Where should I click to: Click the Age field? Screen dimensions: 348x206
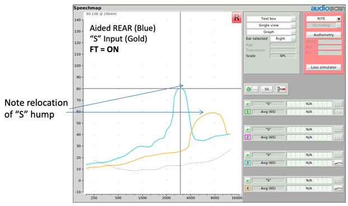coord(283,45)
